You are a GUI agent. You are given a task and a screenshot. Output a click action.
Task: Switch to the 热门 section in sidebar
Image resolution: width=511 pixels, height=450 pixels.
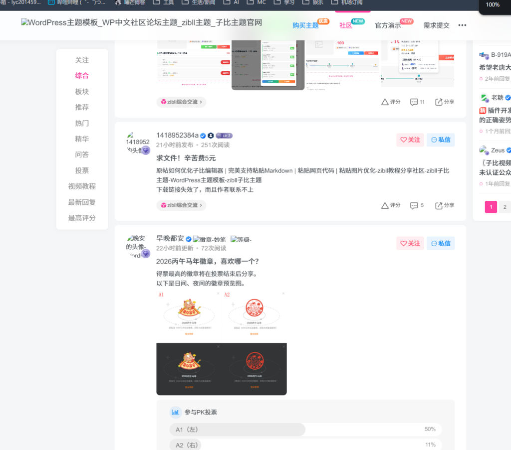pos(82,123)
